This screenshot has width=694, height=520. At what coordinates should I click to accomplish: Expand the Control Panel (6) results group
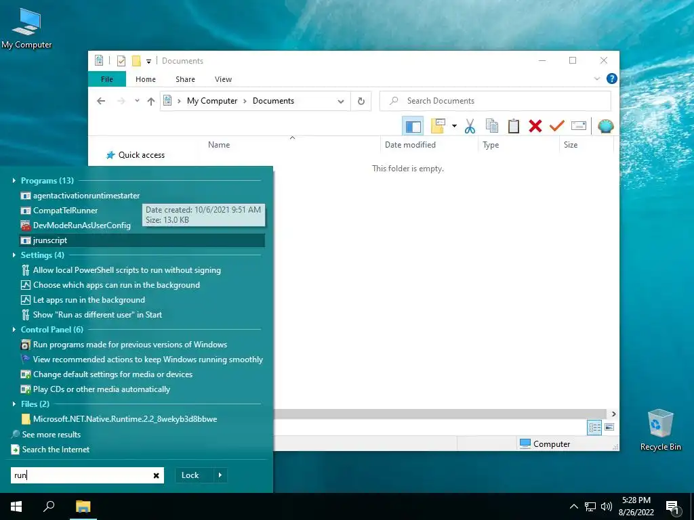click(x=14, y=330)
